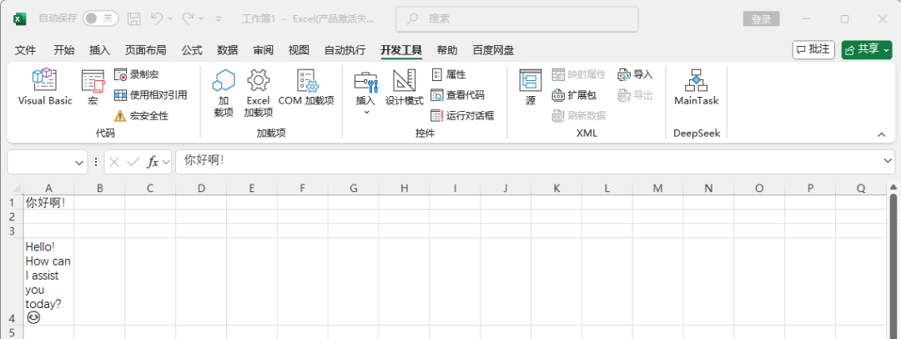Switch to the 开始 tab
The image size is (901, 339).
point(63,50)
